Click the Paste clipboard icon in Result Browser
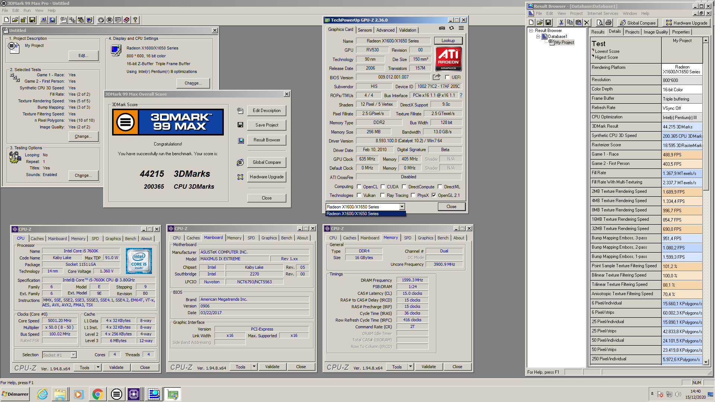The width and height of the screenshot is (715, 402). (x=578, y=23)
